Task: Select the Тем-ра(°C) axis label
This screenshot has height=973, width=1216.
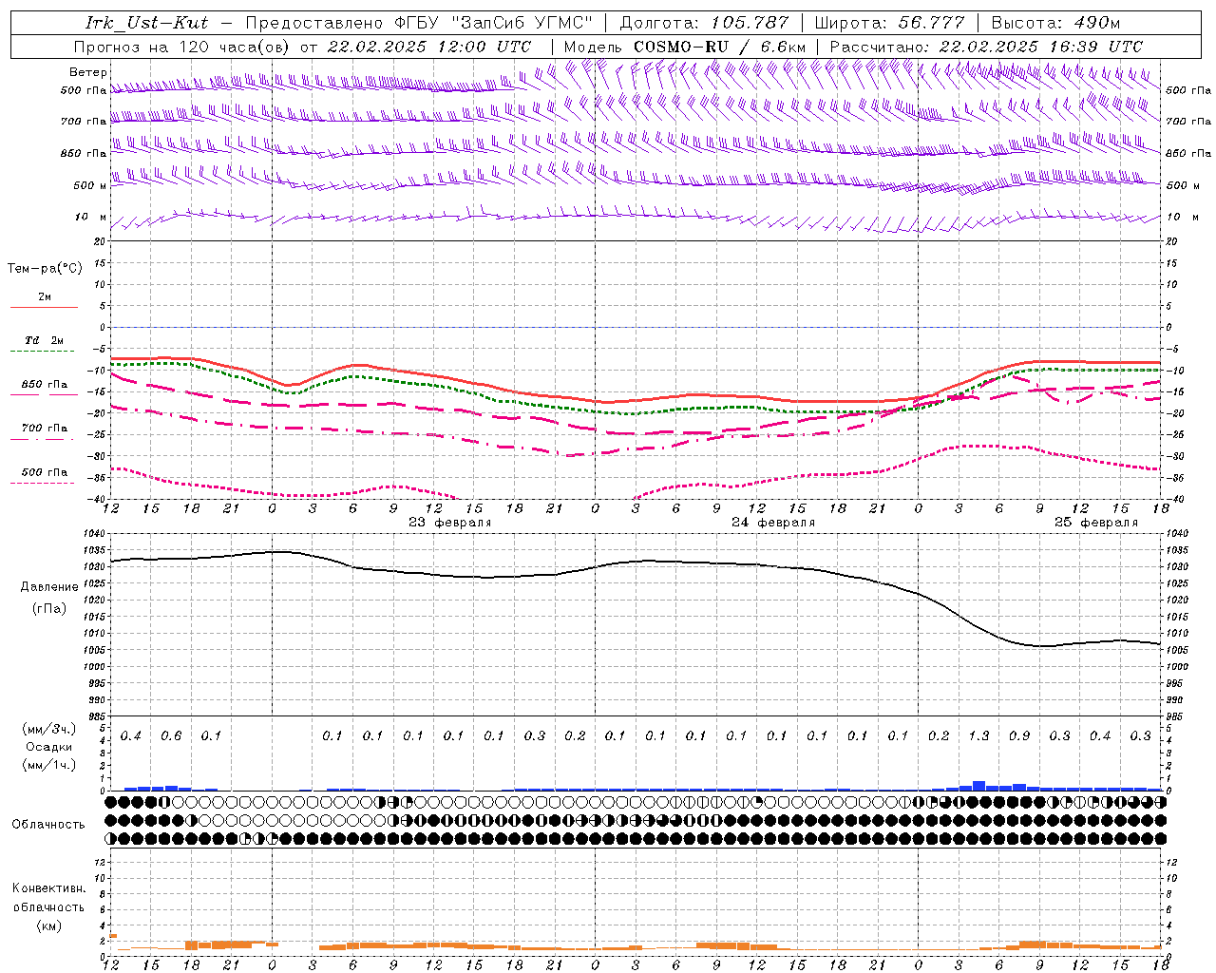Action: coord(45,269)
